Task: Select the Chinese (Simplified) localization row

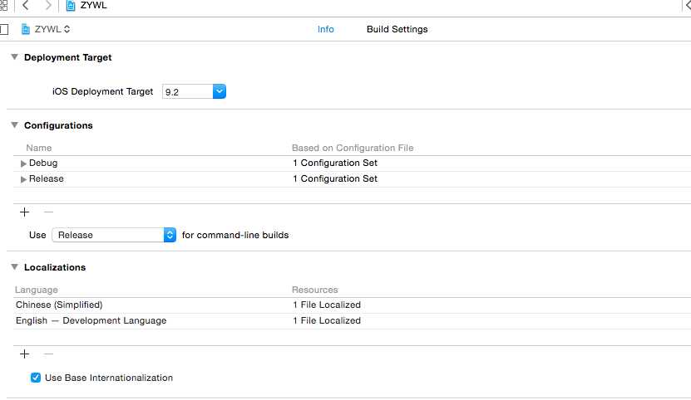Action: 59,305
